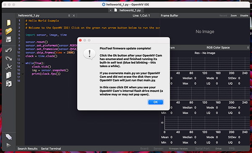Open the helloworld_1.py file selector dropdown
252x153 pixels.
pyautogui.click(x=44, y=16)
